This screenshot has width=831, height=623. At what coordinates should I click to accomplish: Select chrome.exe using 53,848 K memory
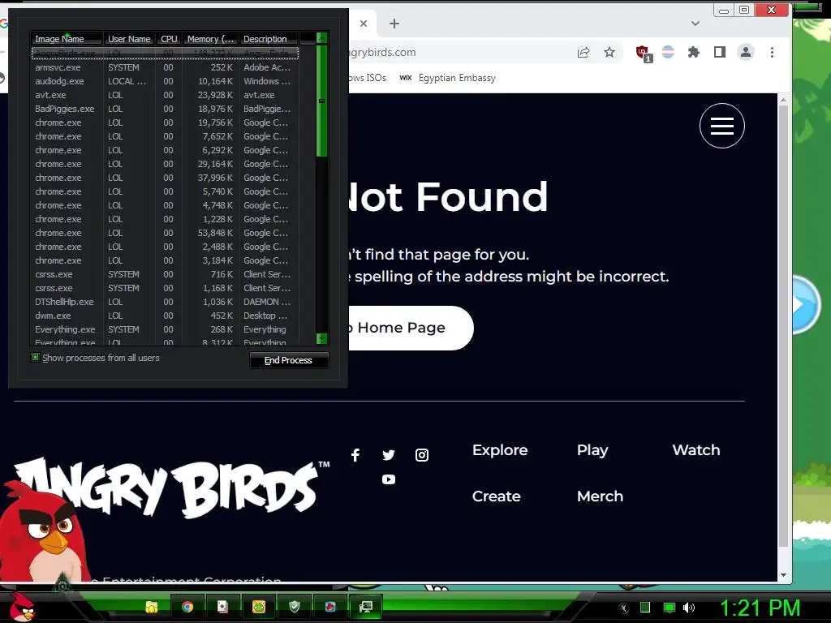165,233
